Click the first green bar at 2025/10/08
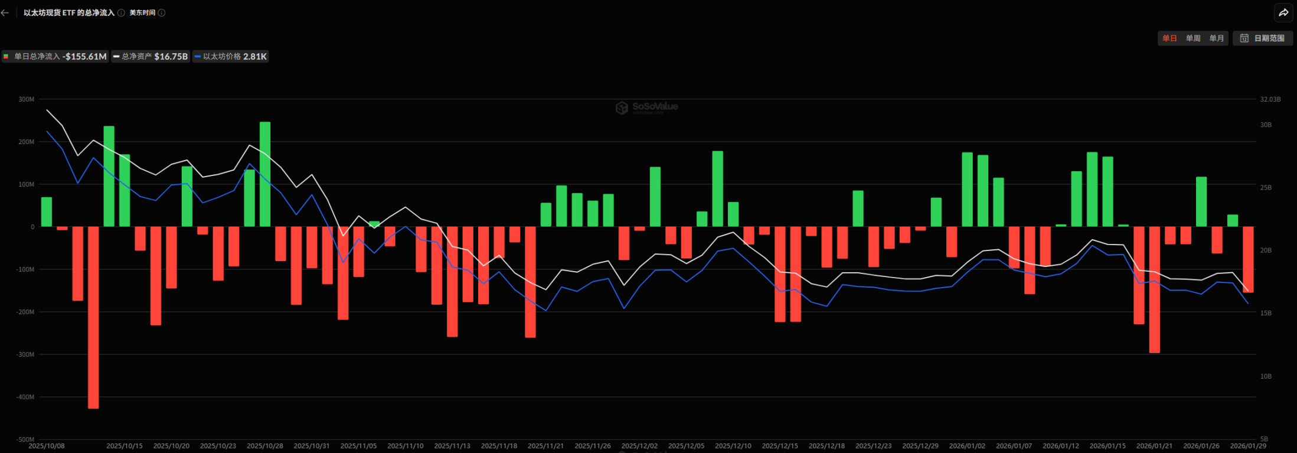The width and height of the screenshot is (1297, 453). 47,212
